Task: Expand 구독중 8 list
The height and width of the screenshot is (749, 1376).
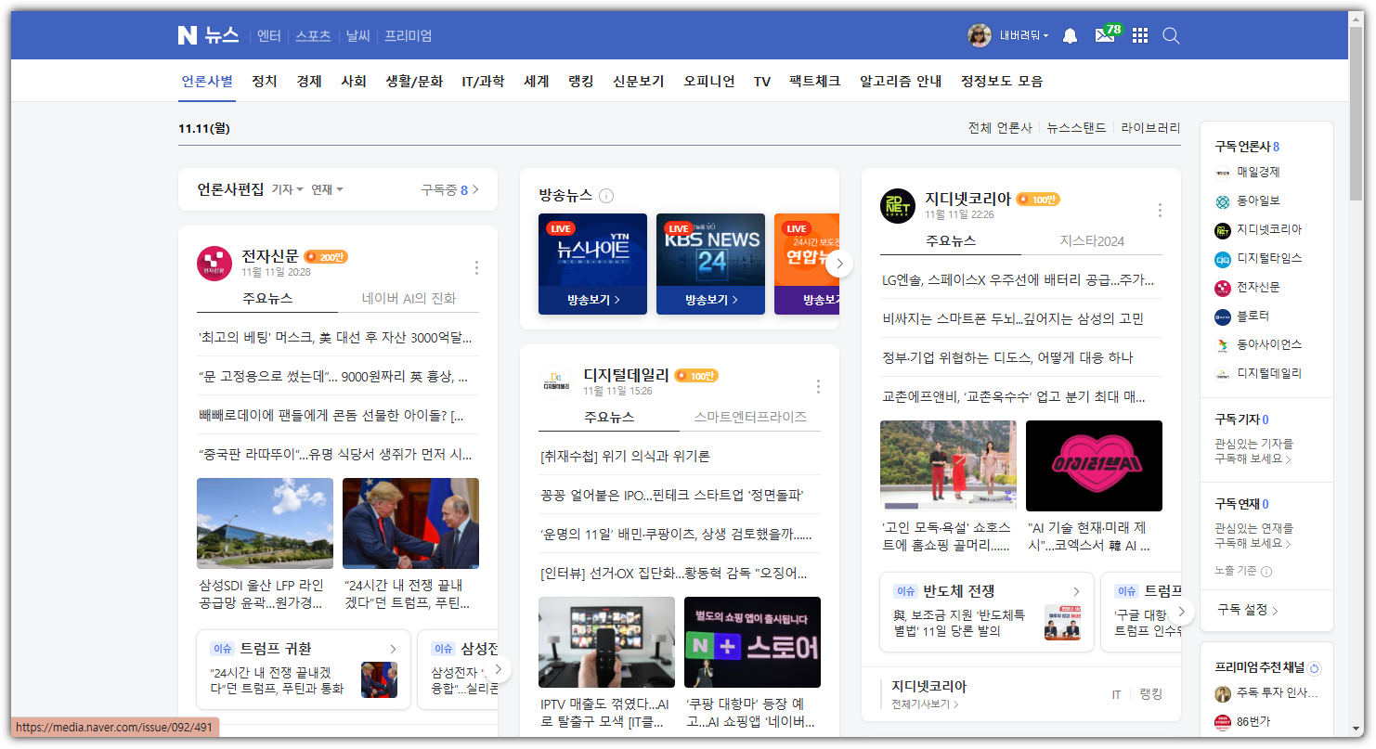Action: coord(450,189)
